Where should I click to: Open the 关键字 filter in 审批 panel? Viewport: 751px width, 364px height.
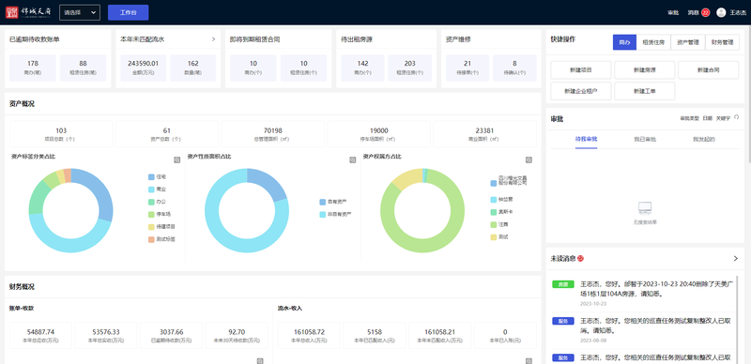point(723,118)
